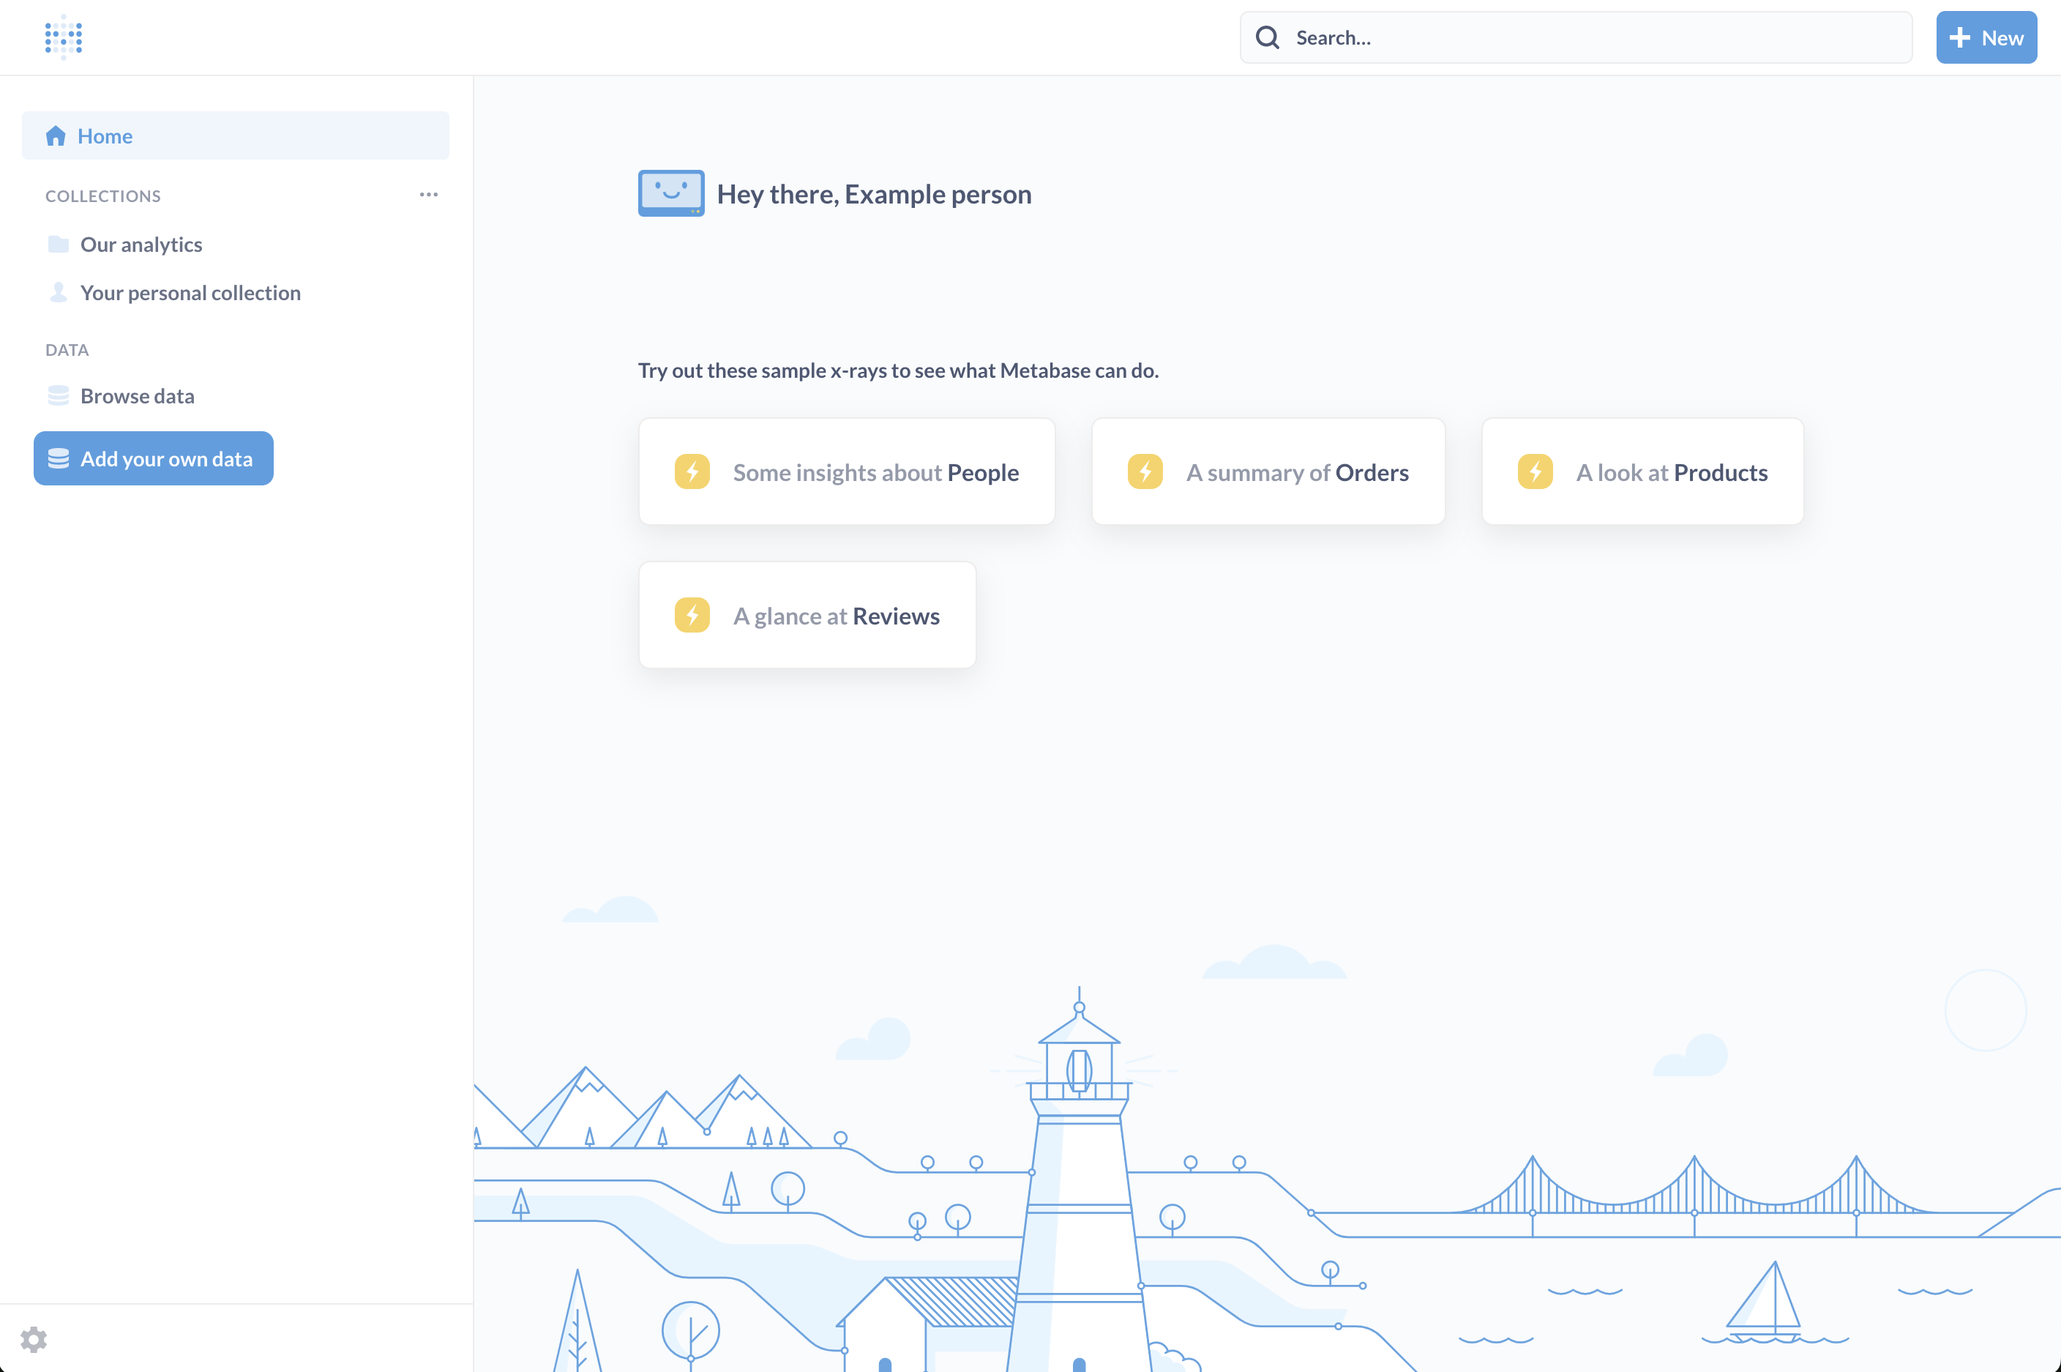
Task: Focus the Search input field
Action: [x=1592, y=37]
